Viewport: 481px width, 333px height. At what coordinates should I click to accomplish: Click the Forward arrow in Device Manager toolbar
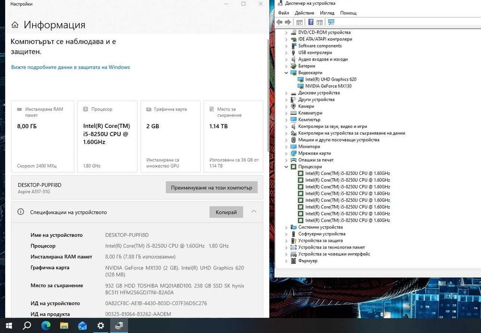pos(288,22)
